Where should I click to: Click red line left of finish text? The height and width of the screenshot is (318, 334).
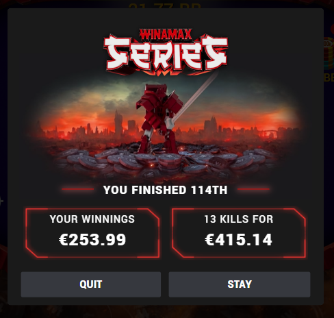click(78, 189)
